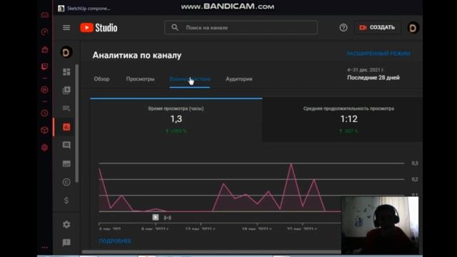Click the СОЗДАТЬ create button
This screenshot has width=457, height=257.
pos(378,28)
